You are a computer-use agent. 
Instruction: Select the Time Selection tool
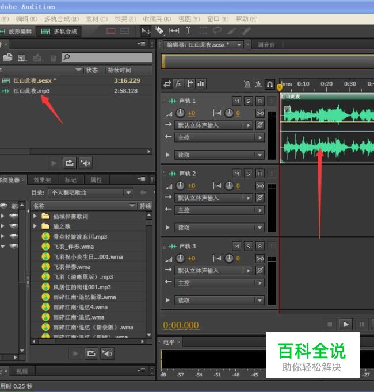coord(188,30)
